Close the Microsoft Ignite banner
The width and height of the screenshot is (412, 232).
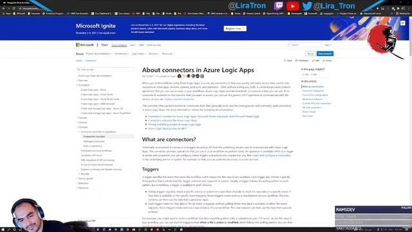402,23
